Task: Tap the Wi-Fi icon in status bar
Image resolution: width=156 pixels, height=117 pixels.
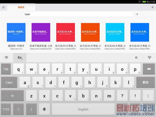Action: point(140,2)
